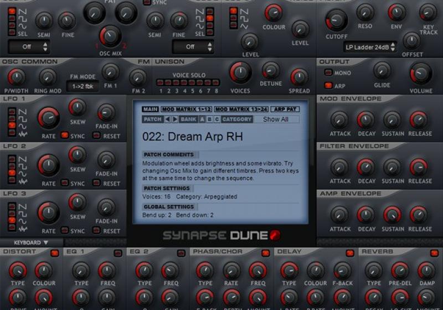Select bank A
The image size is (443, 310).
tap(202, 119)
